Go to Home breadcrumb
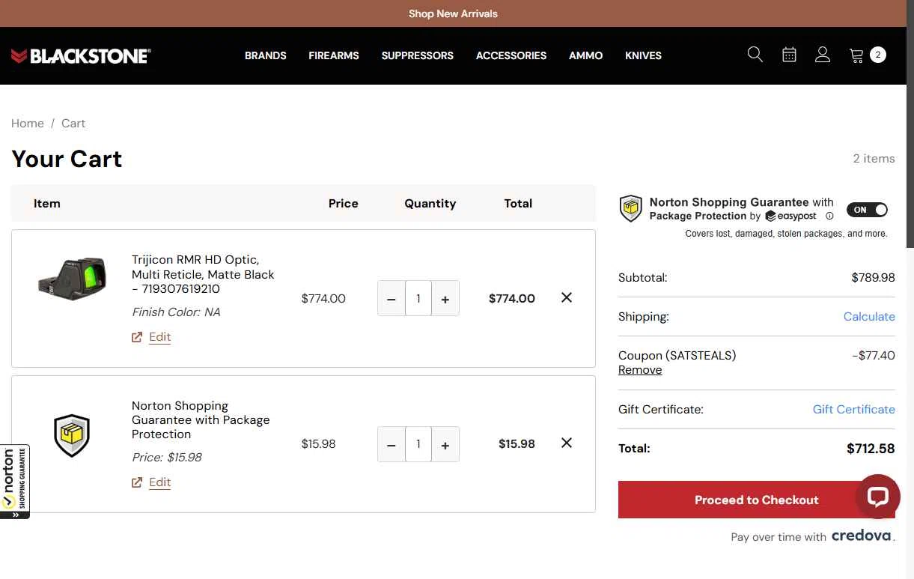Viewport: 914px width, 579px height. tap(28, 123)
